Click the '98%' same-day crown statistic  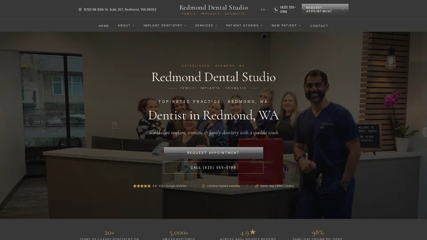[x=318, y=232]
